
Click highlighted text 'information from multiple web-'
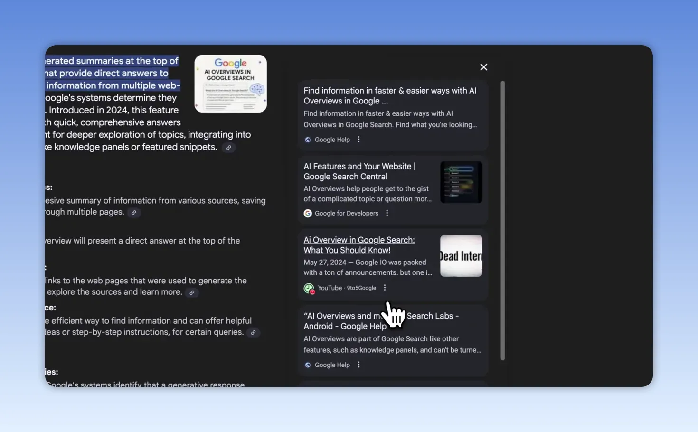(113, 85)
